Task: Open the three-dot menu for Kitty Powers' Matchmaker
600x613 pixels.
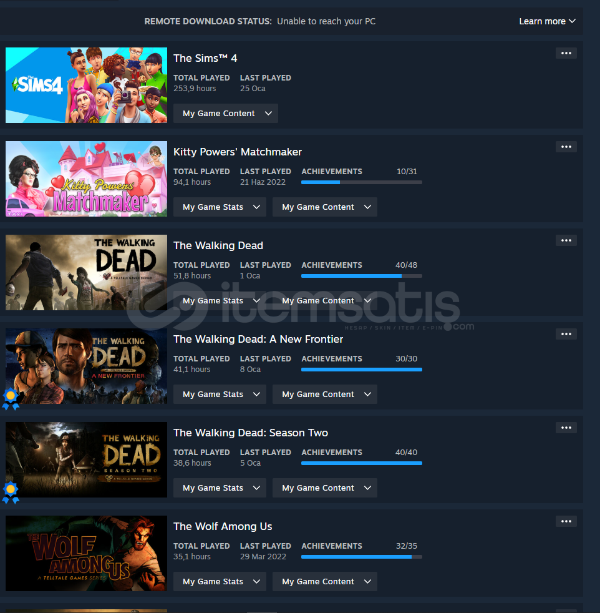Action: [566, 147]
